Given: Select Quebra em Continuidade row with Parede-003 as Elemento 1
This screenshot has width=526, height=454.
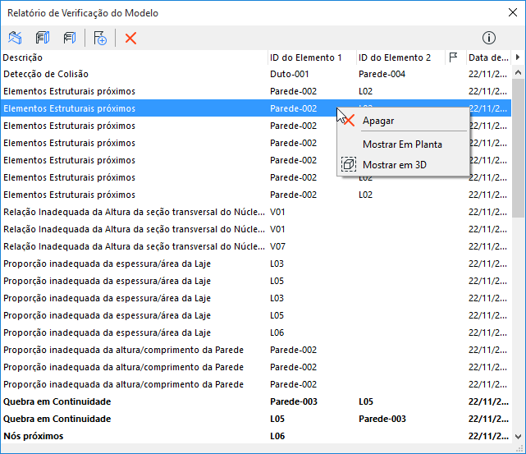Looking at the screenshot, I should 256,401.
